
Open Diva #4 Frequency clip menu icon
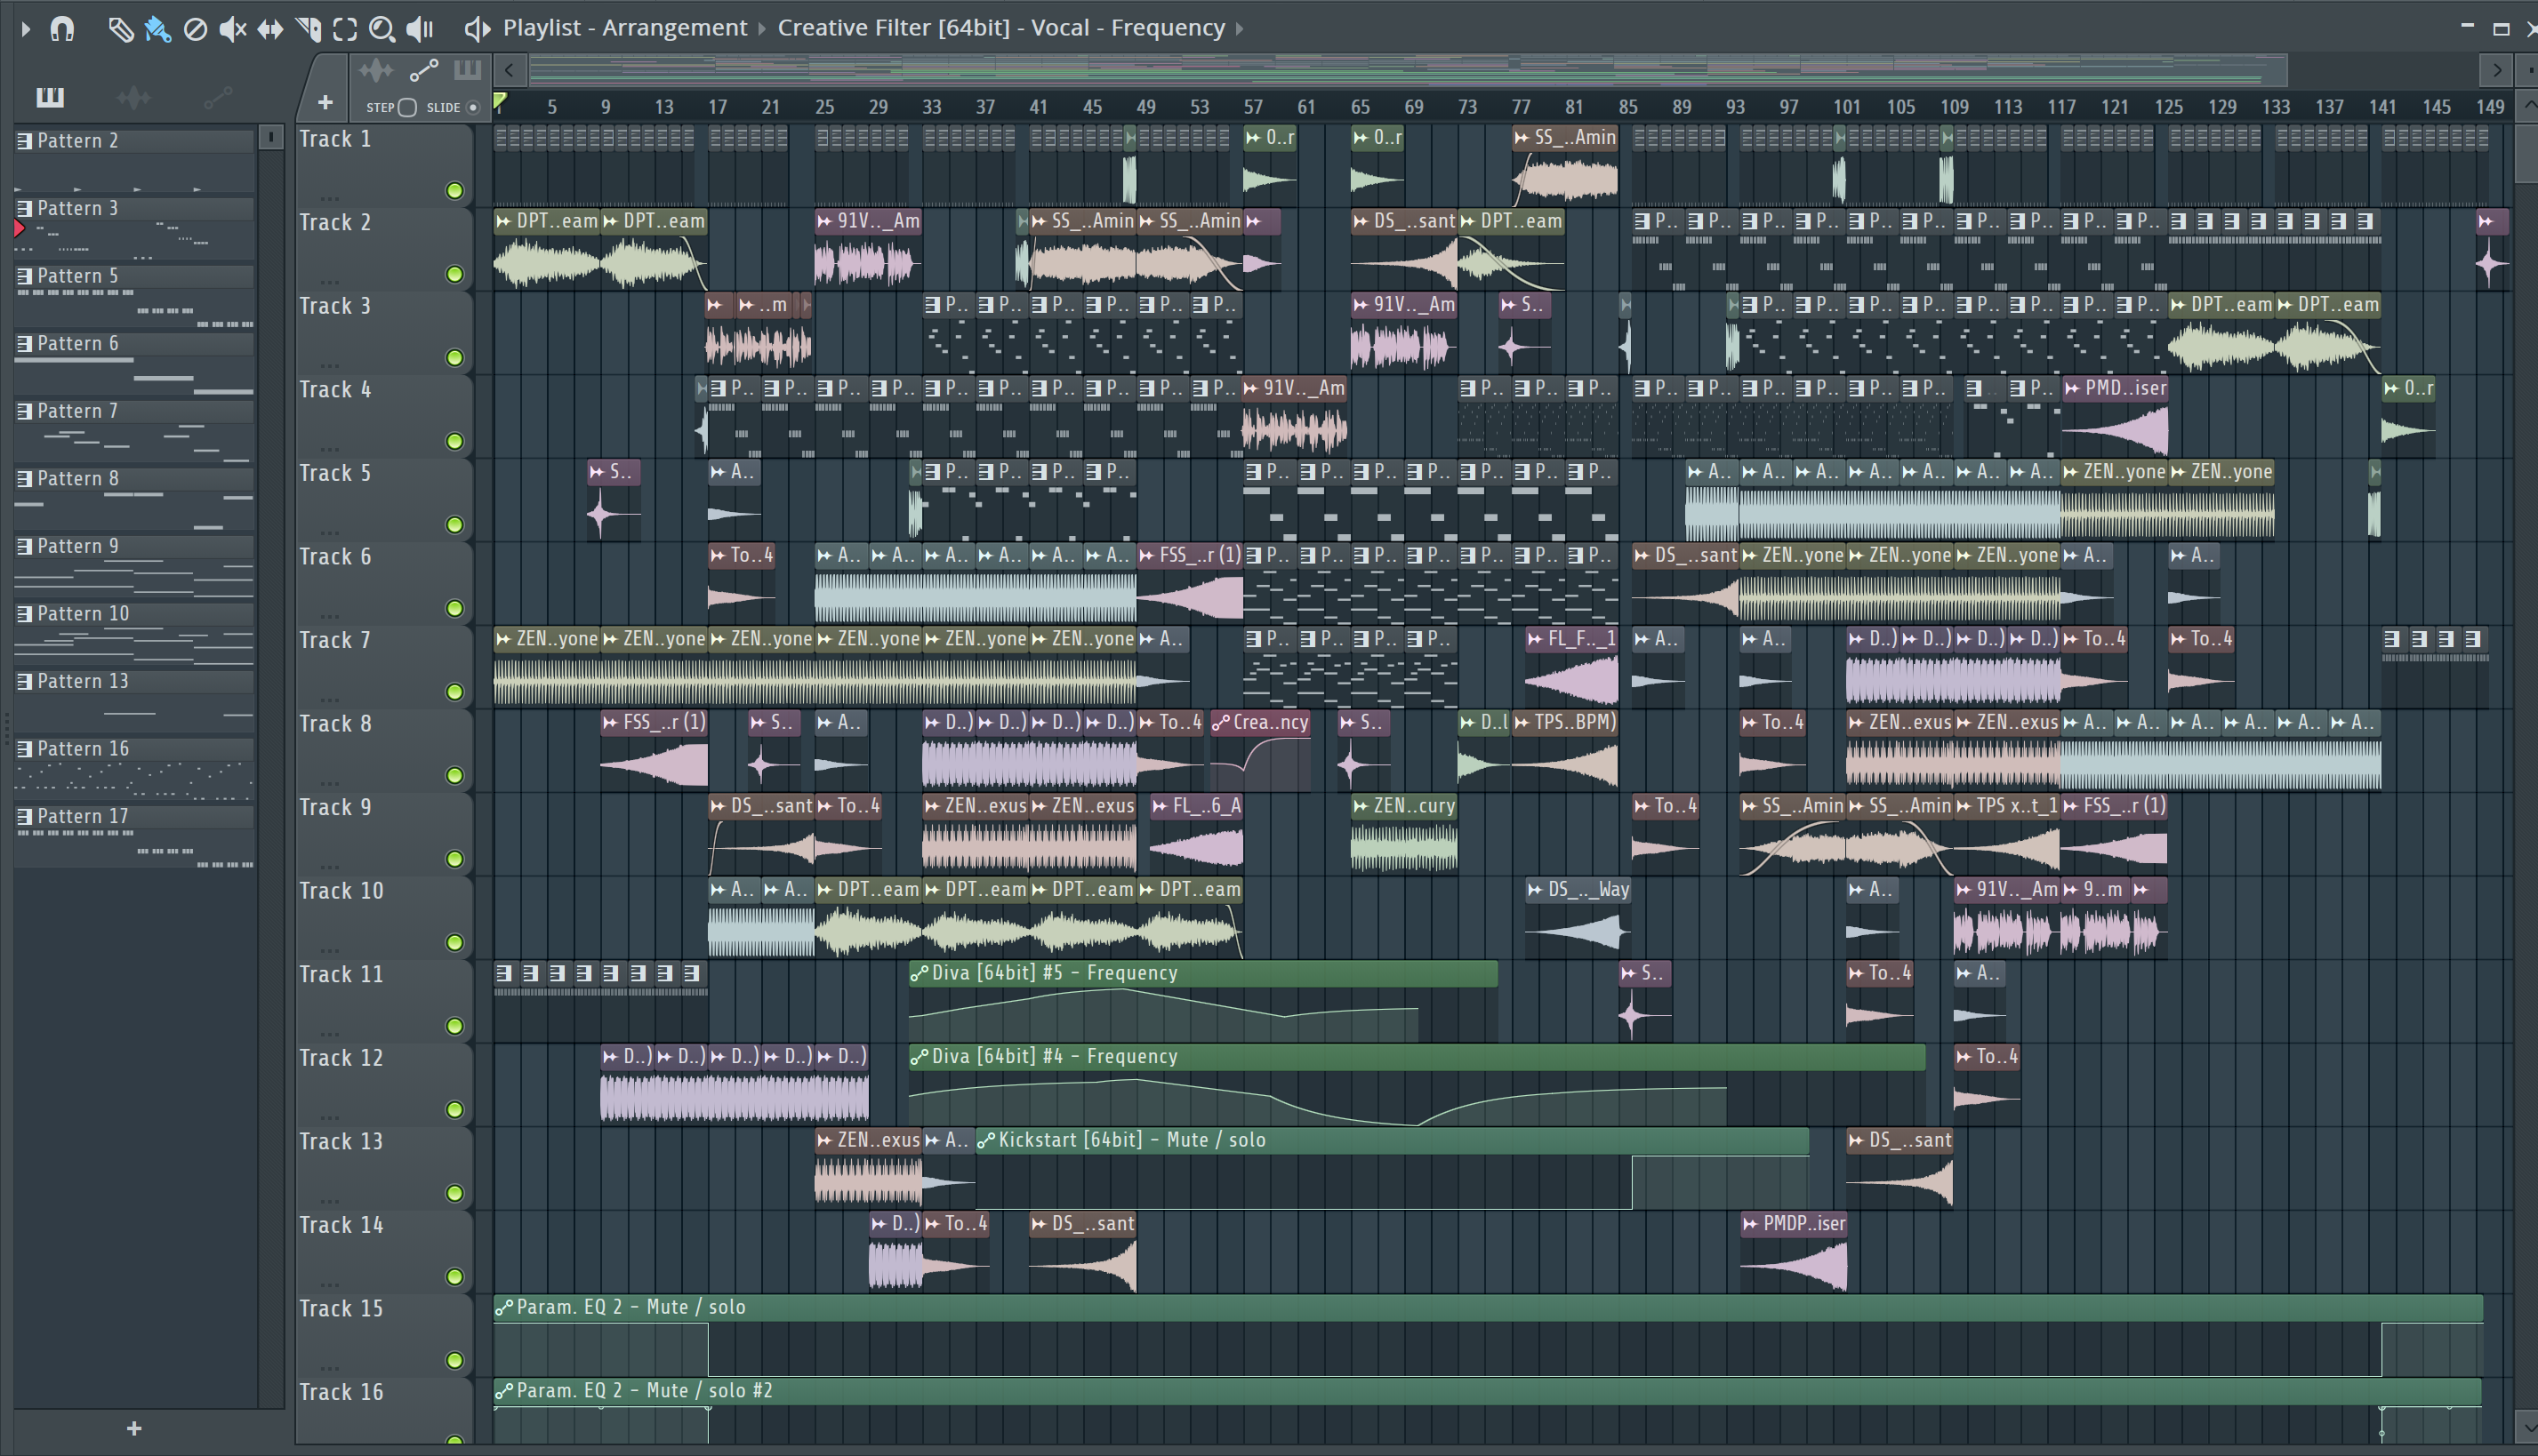pyautogui.click(x=920, y=1057)
